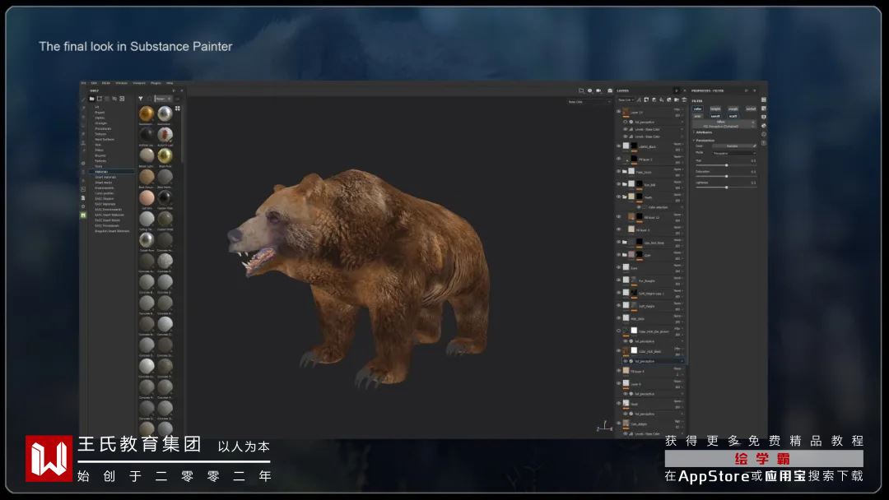Open the viewport channel display dropdown

589,102
